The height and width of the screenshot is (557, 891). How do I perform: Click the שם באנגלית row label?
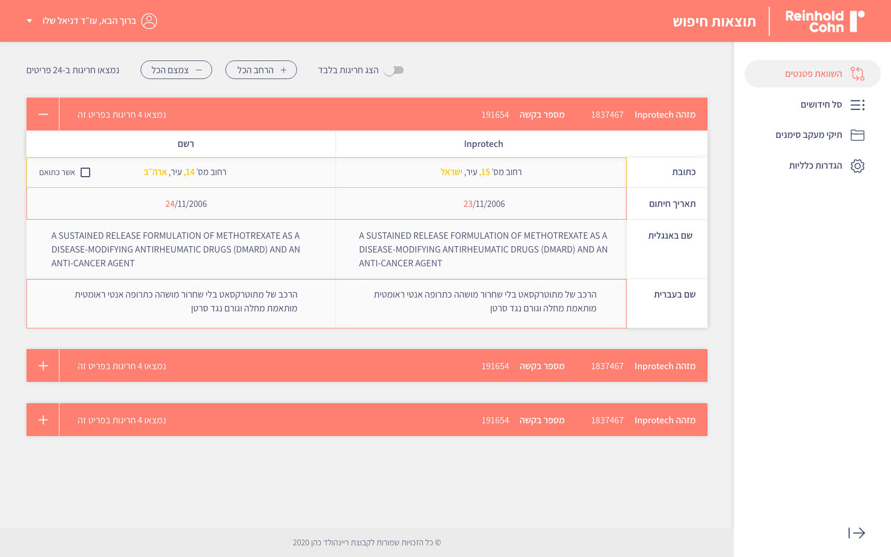[670, 236]
